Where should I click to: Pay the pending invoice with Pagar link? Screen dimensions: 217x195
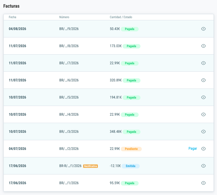193,149
